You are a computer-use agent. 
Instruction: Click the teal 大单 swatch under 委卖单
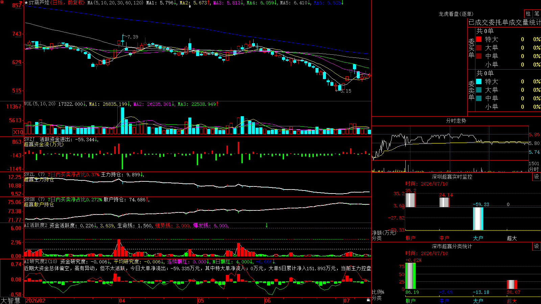pos(479,90)
